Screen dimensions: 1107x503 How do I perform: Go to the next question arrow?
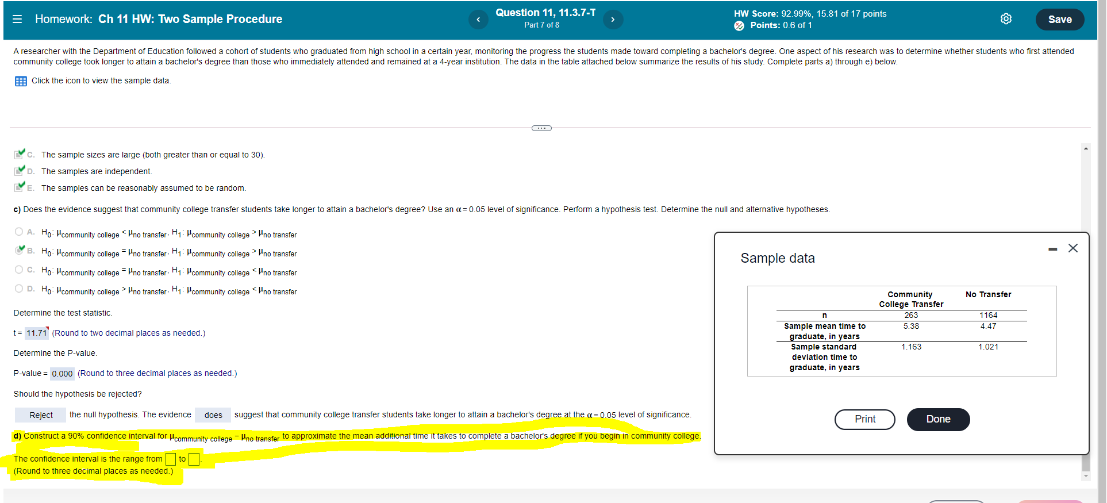pos(613,20)
